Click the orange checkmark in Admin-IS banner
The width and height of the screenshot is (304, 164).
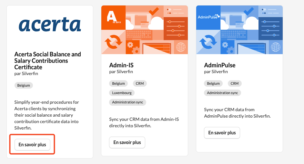tap(154, 11)
